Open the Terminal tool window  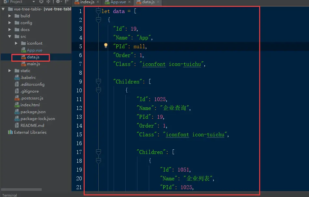coord(9,195)
